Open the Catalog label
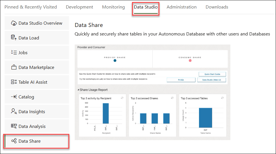This screenshot has width=276, height=154. coord(27,97)
